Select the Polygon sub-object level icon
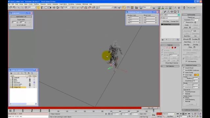The width and height of the screenshot is (210, 118). (173, 48)
